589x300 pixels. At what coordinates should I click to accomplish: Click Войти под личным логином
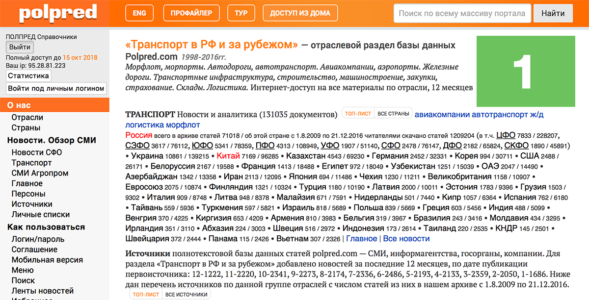[x=56, y=89]
